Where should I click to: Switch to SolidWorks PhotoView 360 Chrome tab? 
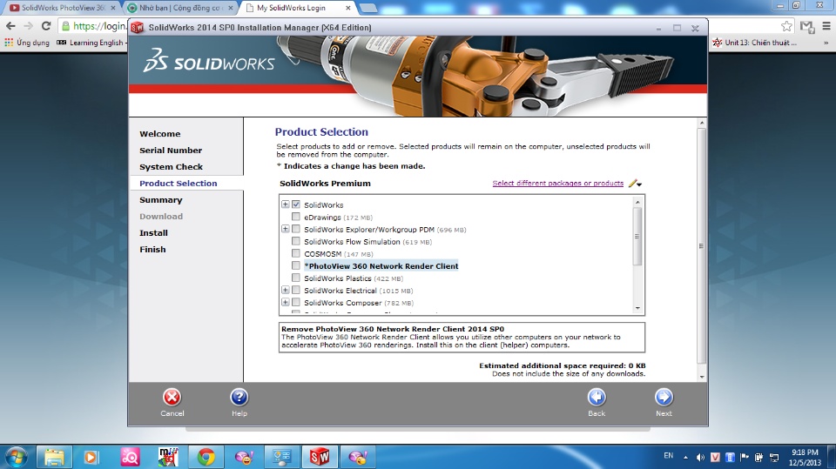(61, 8)
